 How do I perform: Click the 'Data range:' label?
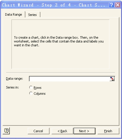point(14,79)
